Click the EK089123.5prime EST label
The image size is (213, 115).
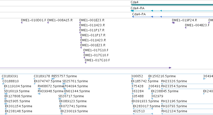[73, 101]
